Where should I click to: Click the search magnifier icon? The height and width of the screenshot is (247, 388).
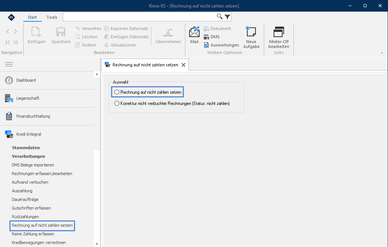click(220, 16)
